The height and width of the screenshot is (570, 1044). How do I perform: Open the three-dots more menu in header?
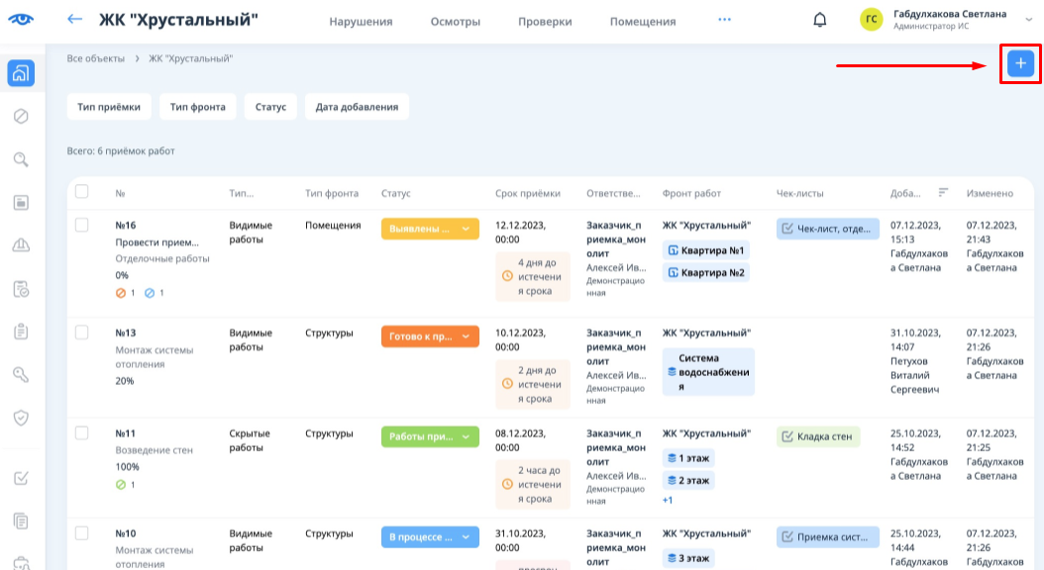(724, 20)
